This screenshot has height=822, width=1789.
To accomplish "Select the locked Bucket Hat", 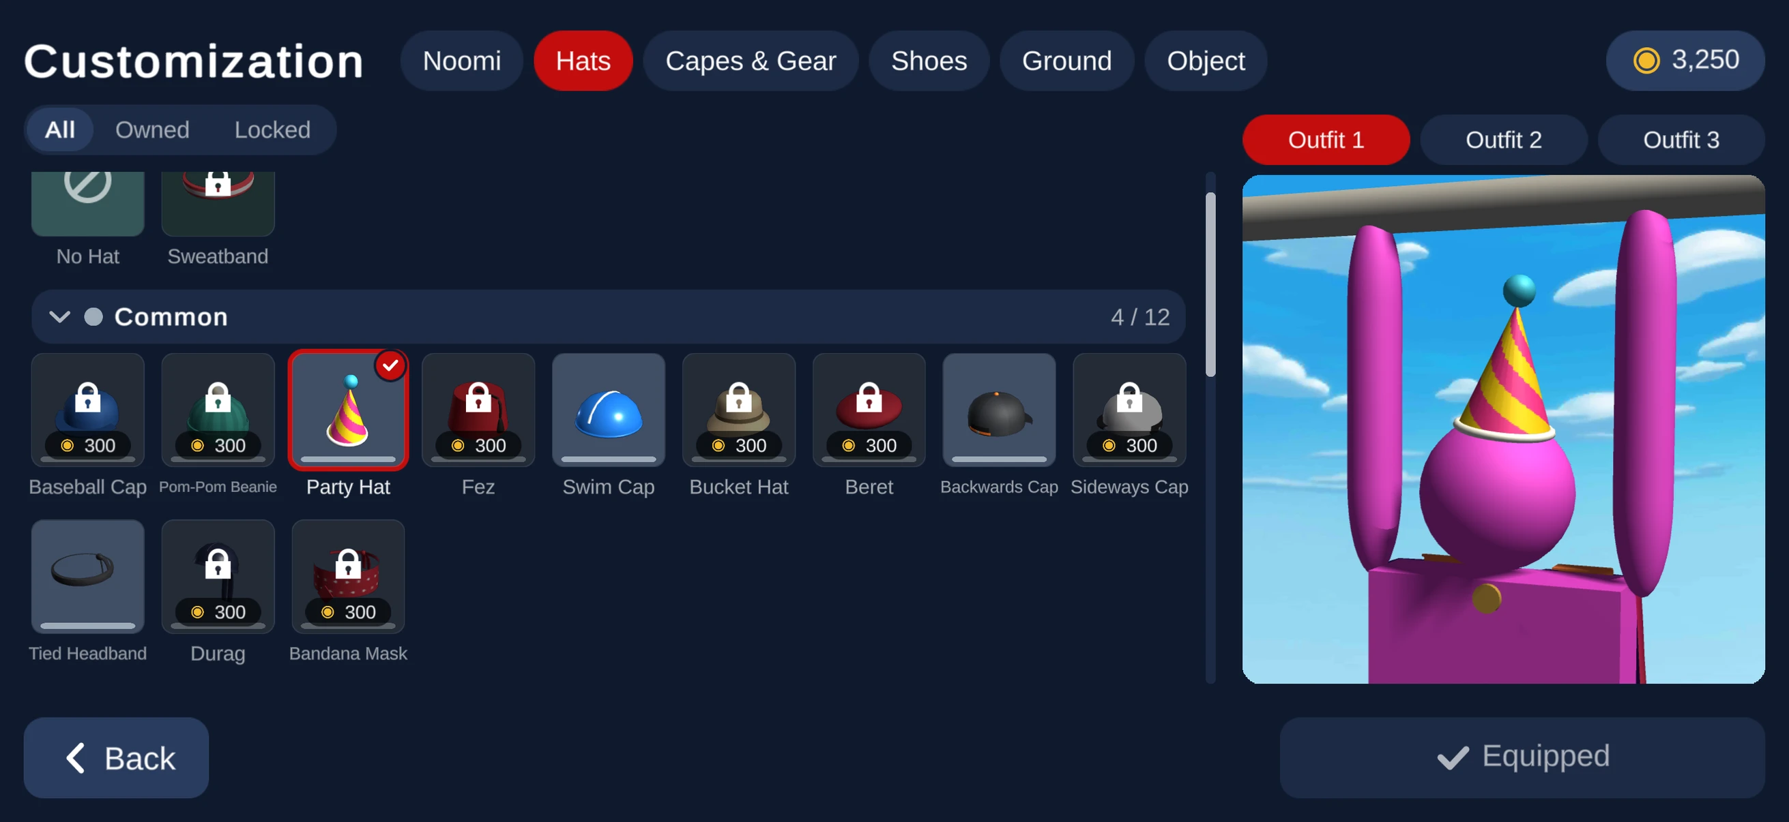I will (739, 410).
